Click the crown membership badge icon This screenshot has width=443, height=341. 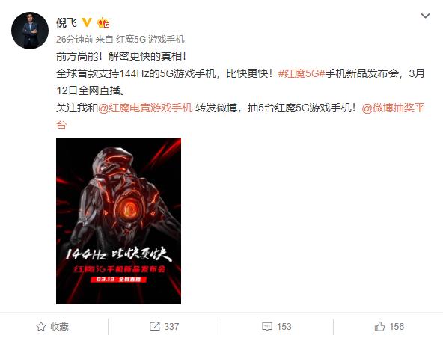click(103, 23)
